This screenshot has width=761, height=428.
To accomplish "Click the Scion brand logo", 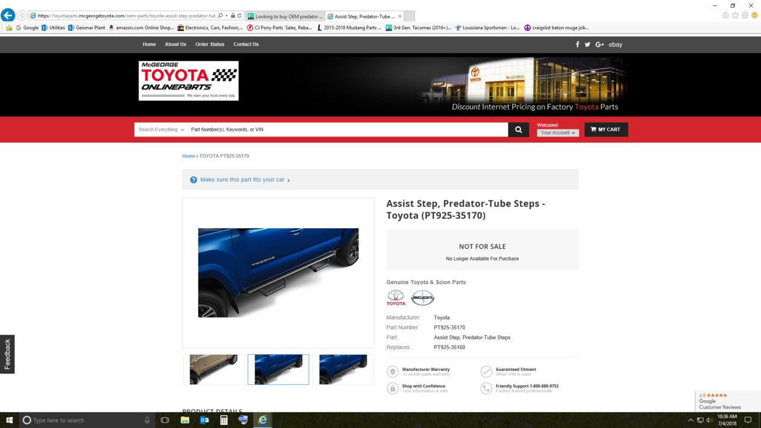I will 423,298.
